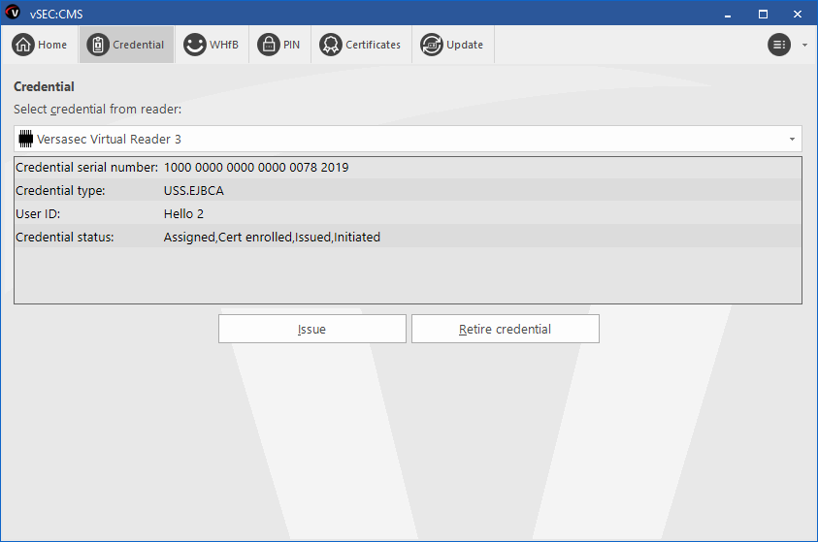This screenshot has width=818, height=542.
Task: Open the PIN tab
Action: [279, 45]
